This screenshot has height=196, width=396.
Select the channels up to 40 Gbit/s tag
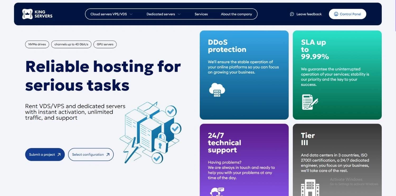(x=71, y=44)
